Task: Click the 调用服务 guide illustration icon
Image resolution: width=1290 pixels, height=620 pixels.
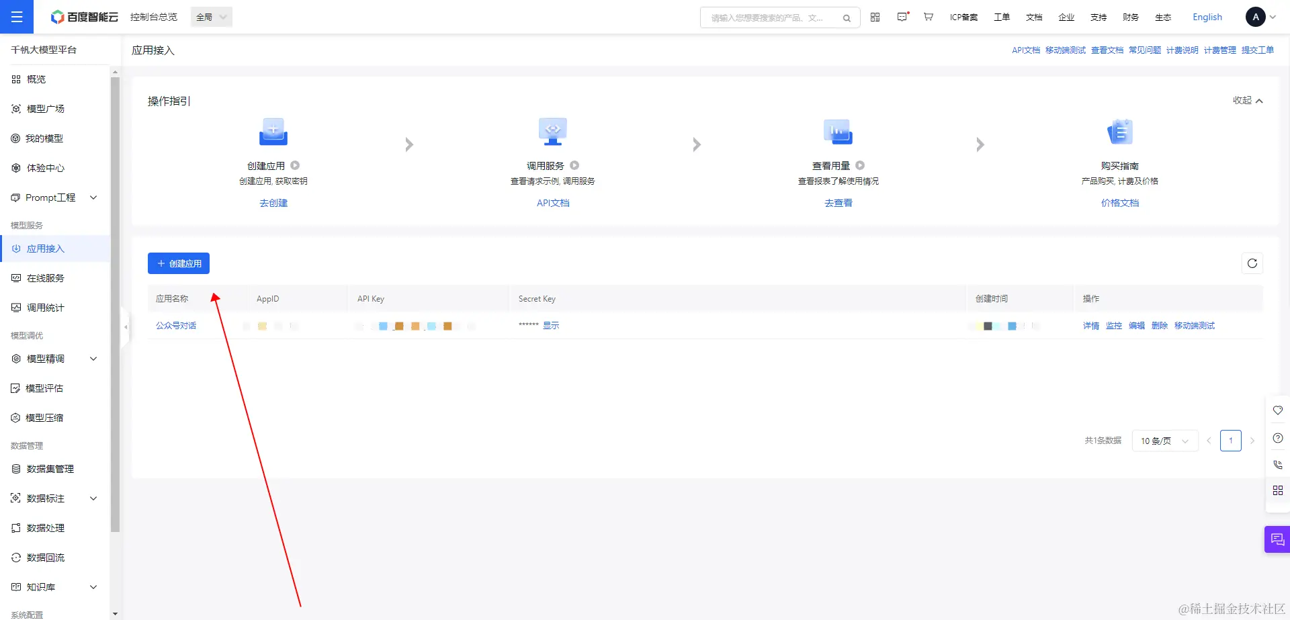Action: 553,132
